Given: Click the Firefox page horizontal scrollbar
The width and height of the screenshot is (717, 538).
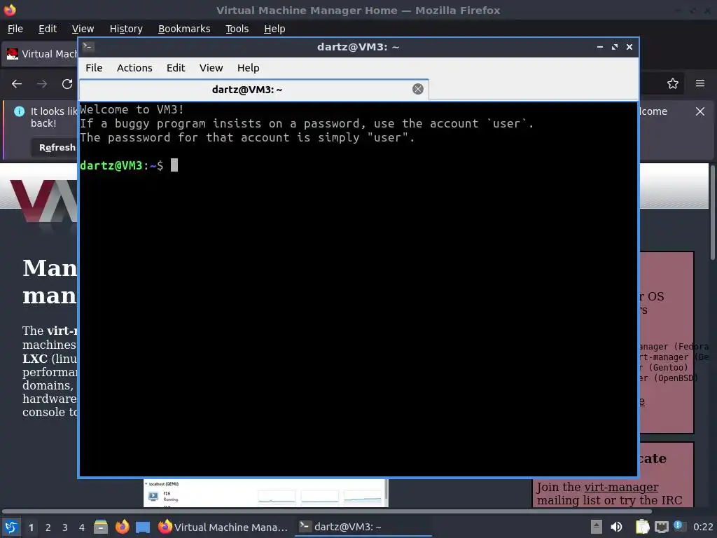Looking at the screenshot, I should [x=327, y=511].
